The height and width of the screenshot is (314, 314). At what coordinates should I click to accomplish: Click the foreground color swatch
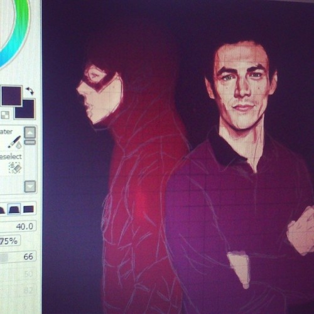coord(12,96)
